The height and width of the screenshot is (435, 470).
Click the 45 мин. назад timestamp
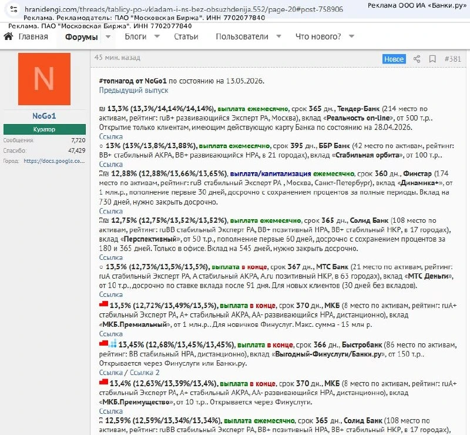[117, 58]
